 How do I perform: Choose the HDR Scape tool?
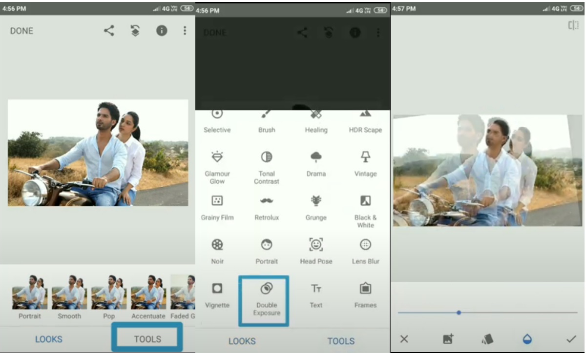click(365, 121)
